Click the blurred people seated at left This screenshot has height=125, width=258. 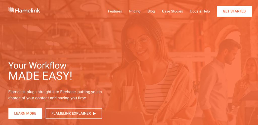(49, 92)
